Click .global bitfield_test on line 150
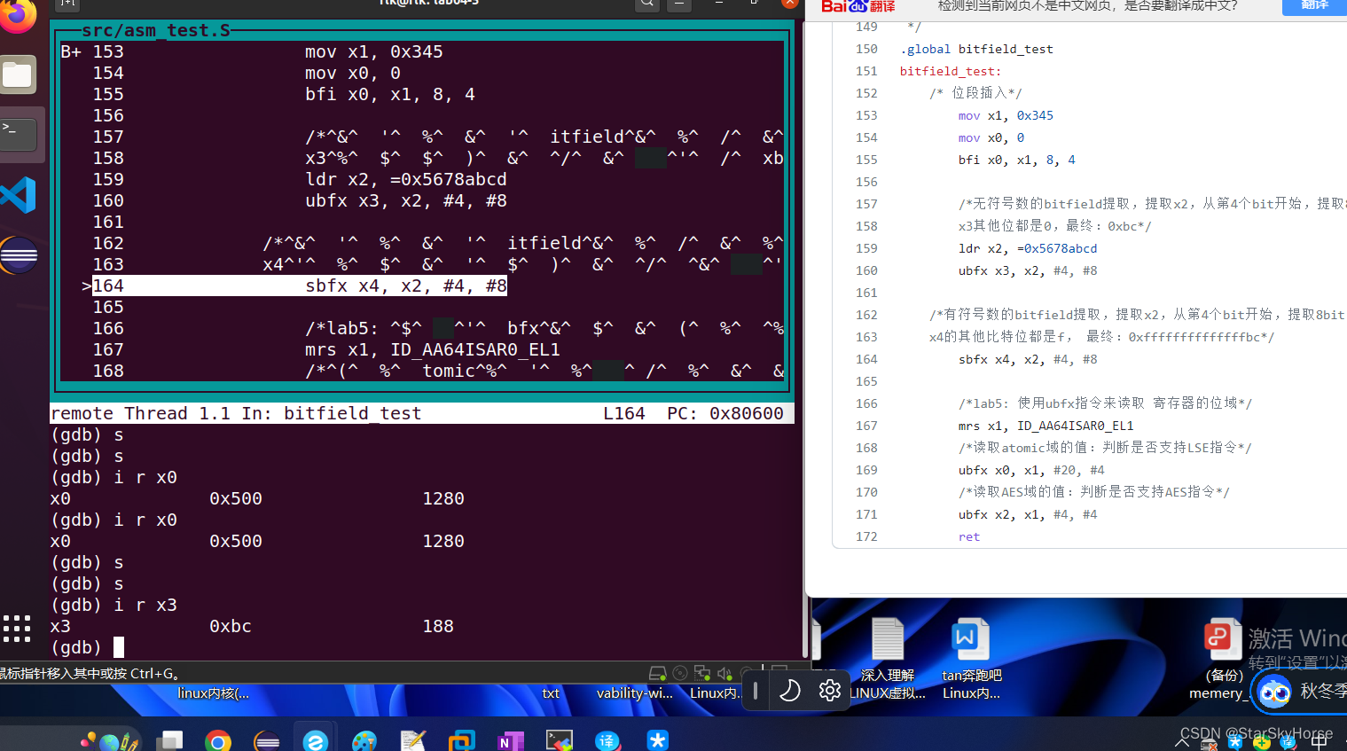The width and height of the screenshot is (1347, 751). (x=976, y=49)
